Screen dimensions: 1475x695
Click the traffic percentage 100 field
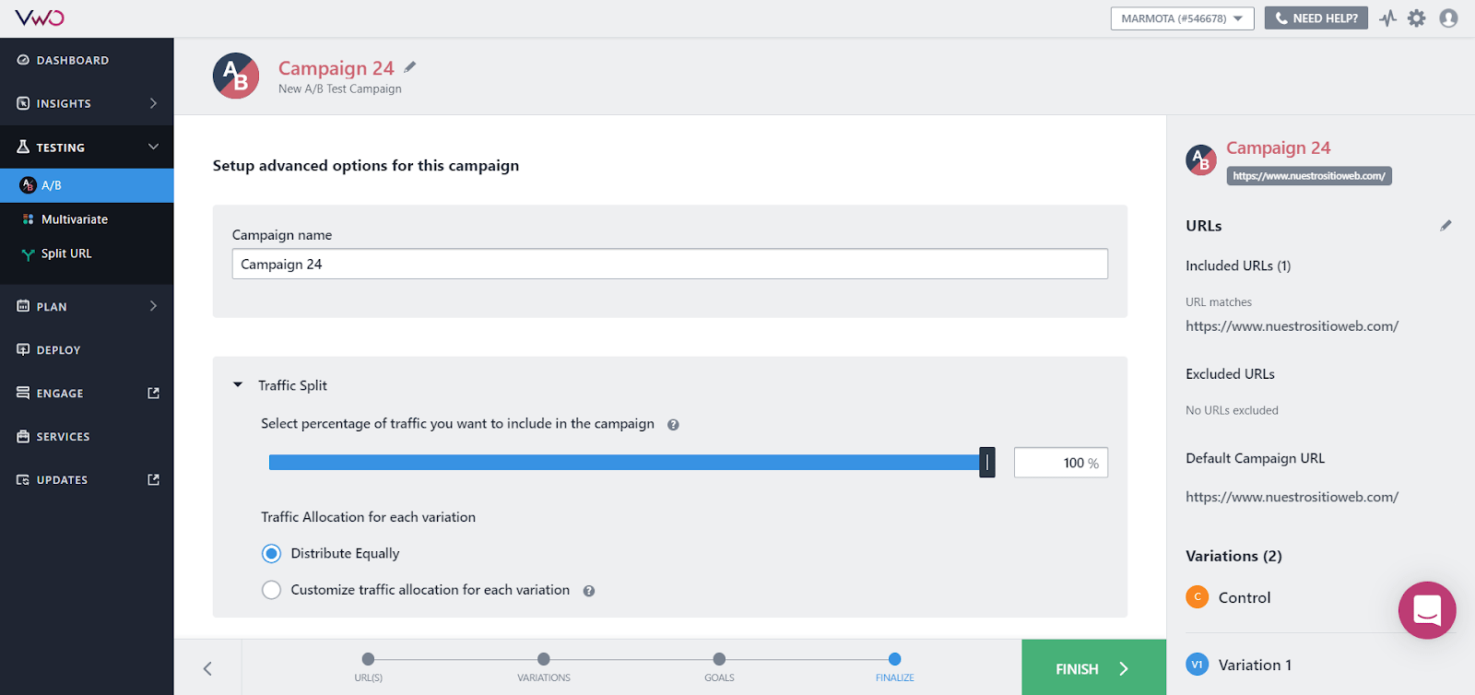(x=1061, y=463)
